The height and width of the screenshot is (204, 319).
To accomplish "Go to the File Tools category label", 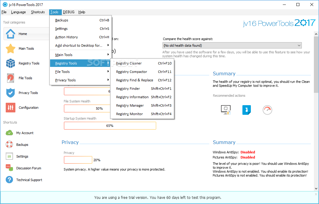I will (x=25, y=78).
